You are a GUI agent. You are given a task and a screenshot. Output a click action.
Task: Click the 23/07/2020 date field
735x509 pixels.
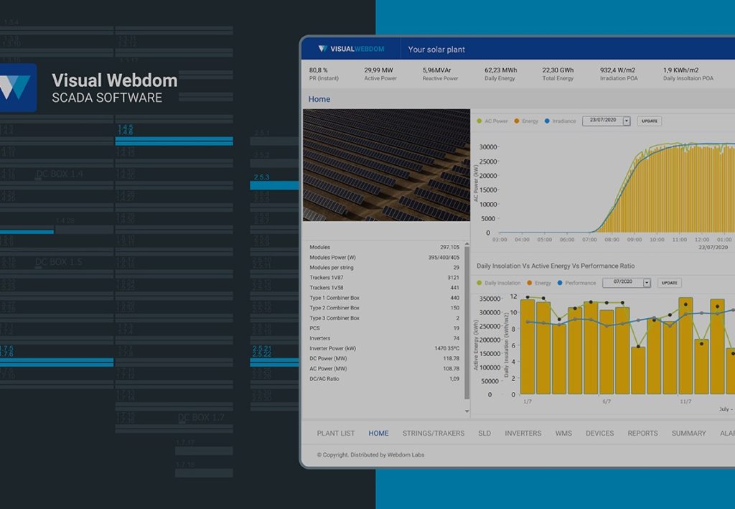[603, 121]
